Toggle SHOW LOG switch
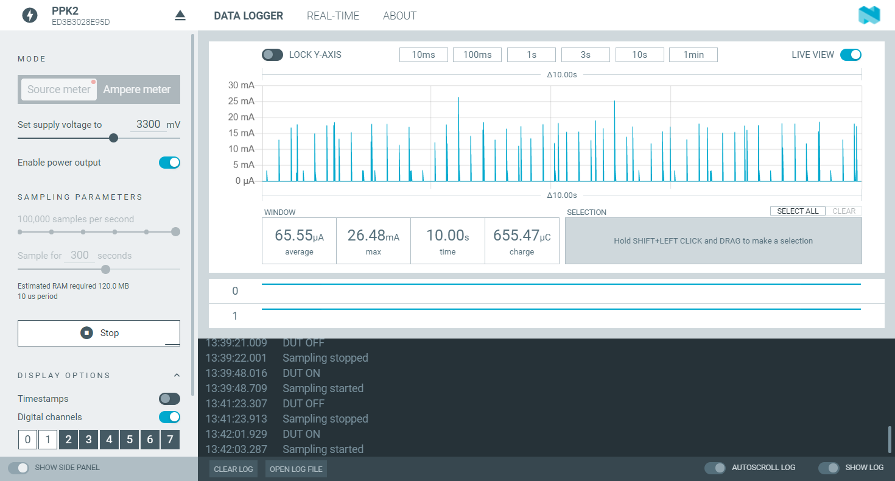Image resolution: width=895 pixels, height=481 pixels. coord(829,468)
